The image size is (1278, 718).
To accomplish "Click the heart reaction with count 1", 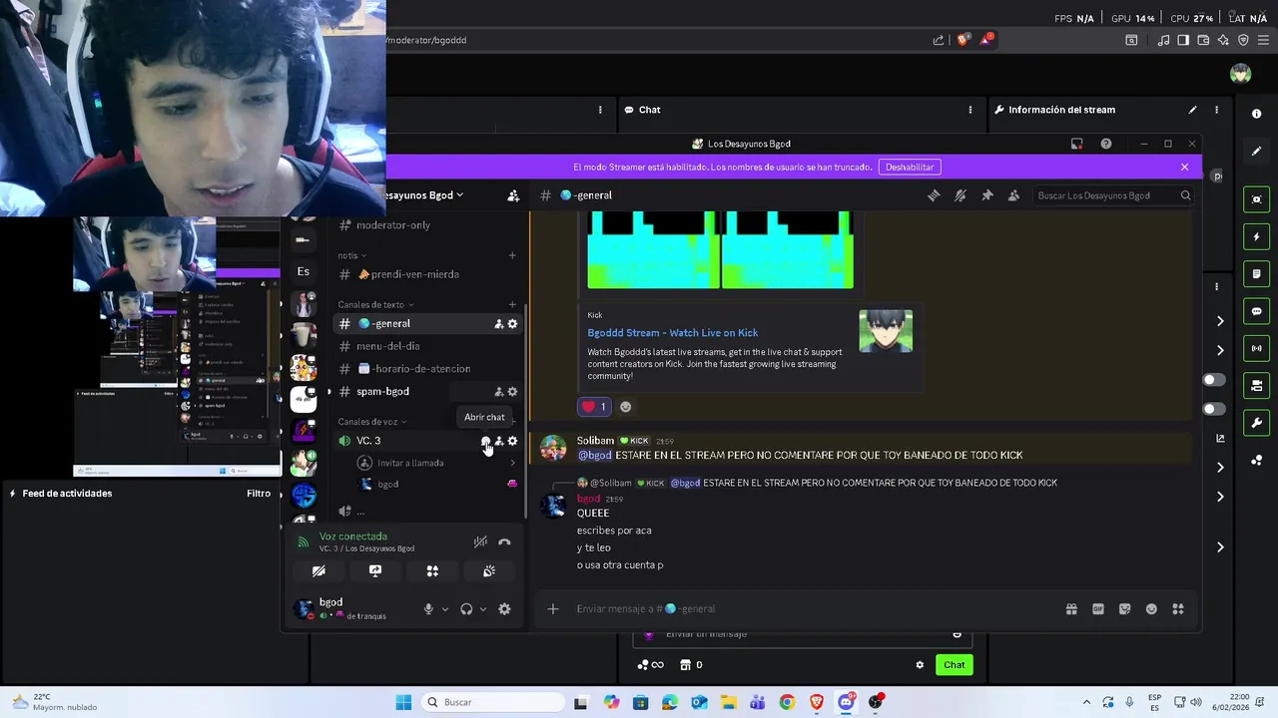I will (594, 407).
